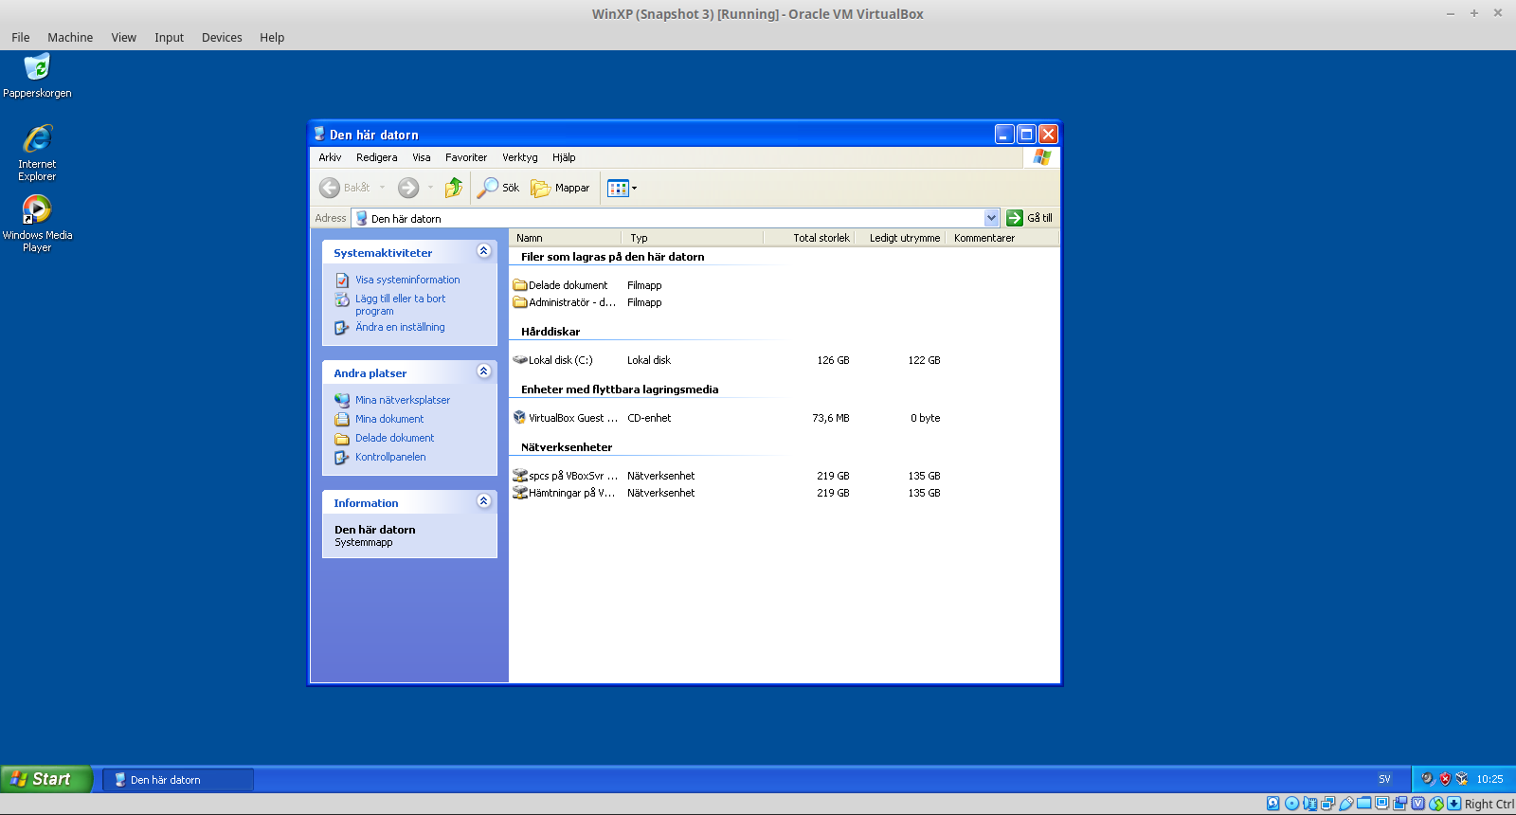Open the Bakåt history dropdown arrow

click(383, 188)
